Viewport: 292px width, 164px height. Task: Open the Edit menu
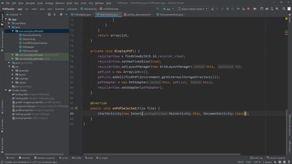click(x=14, y=3)
